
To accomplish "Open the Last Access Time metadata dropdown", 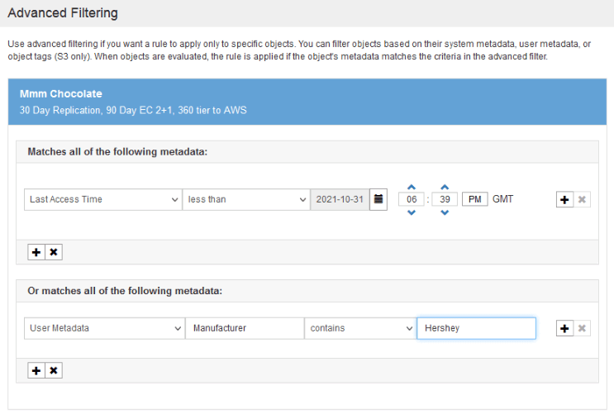I will pyautogui.click(x=103, y=200).
